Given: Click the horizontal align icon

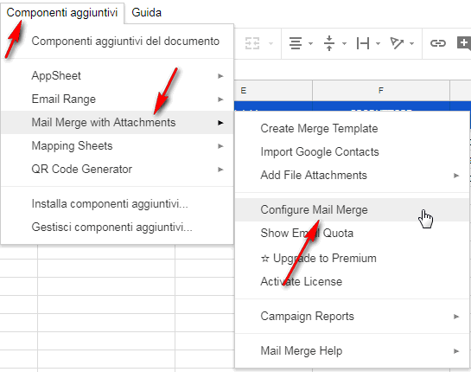Looking at the screenshot, I should [296, 43].
